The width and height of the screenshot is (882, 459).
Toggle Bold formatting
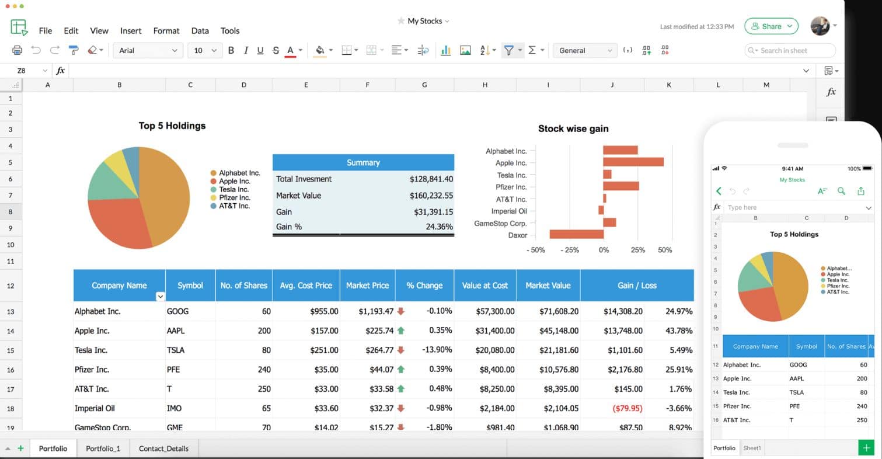pyautogui.click(x=231, y=50)
